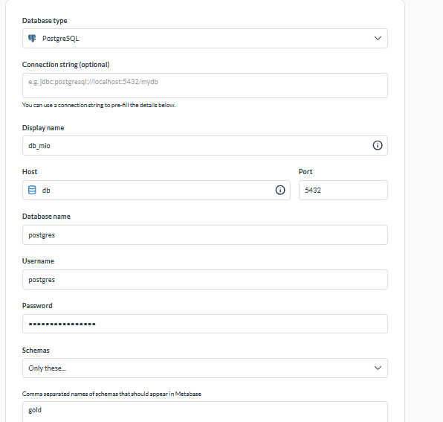This screenshot has width=443, height=422.
Task: Open the PostgreSQL database type selector
Action: (205, 38)
